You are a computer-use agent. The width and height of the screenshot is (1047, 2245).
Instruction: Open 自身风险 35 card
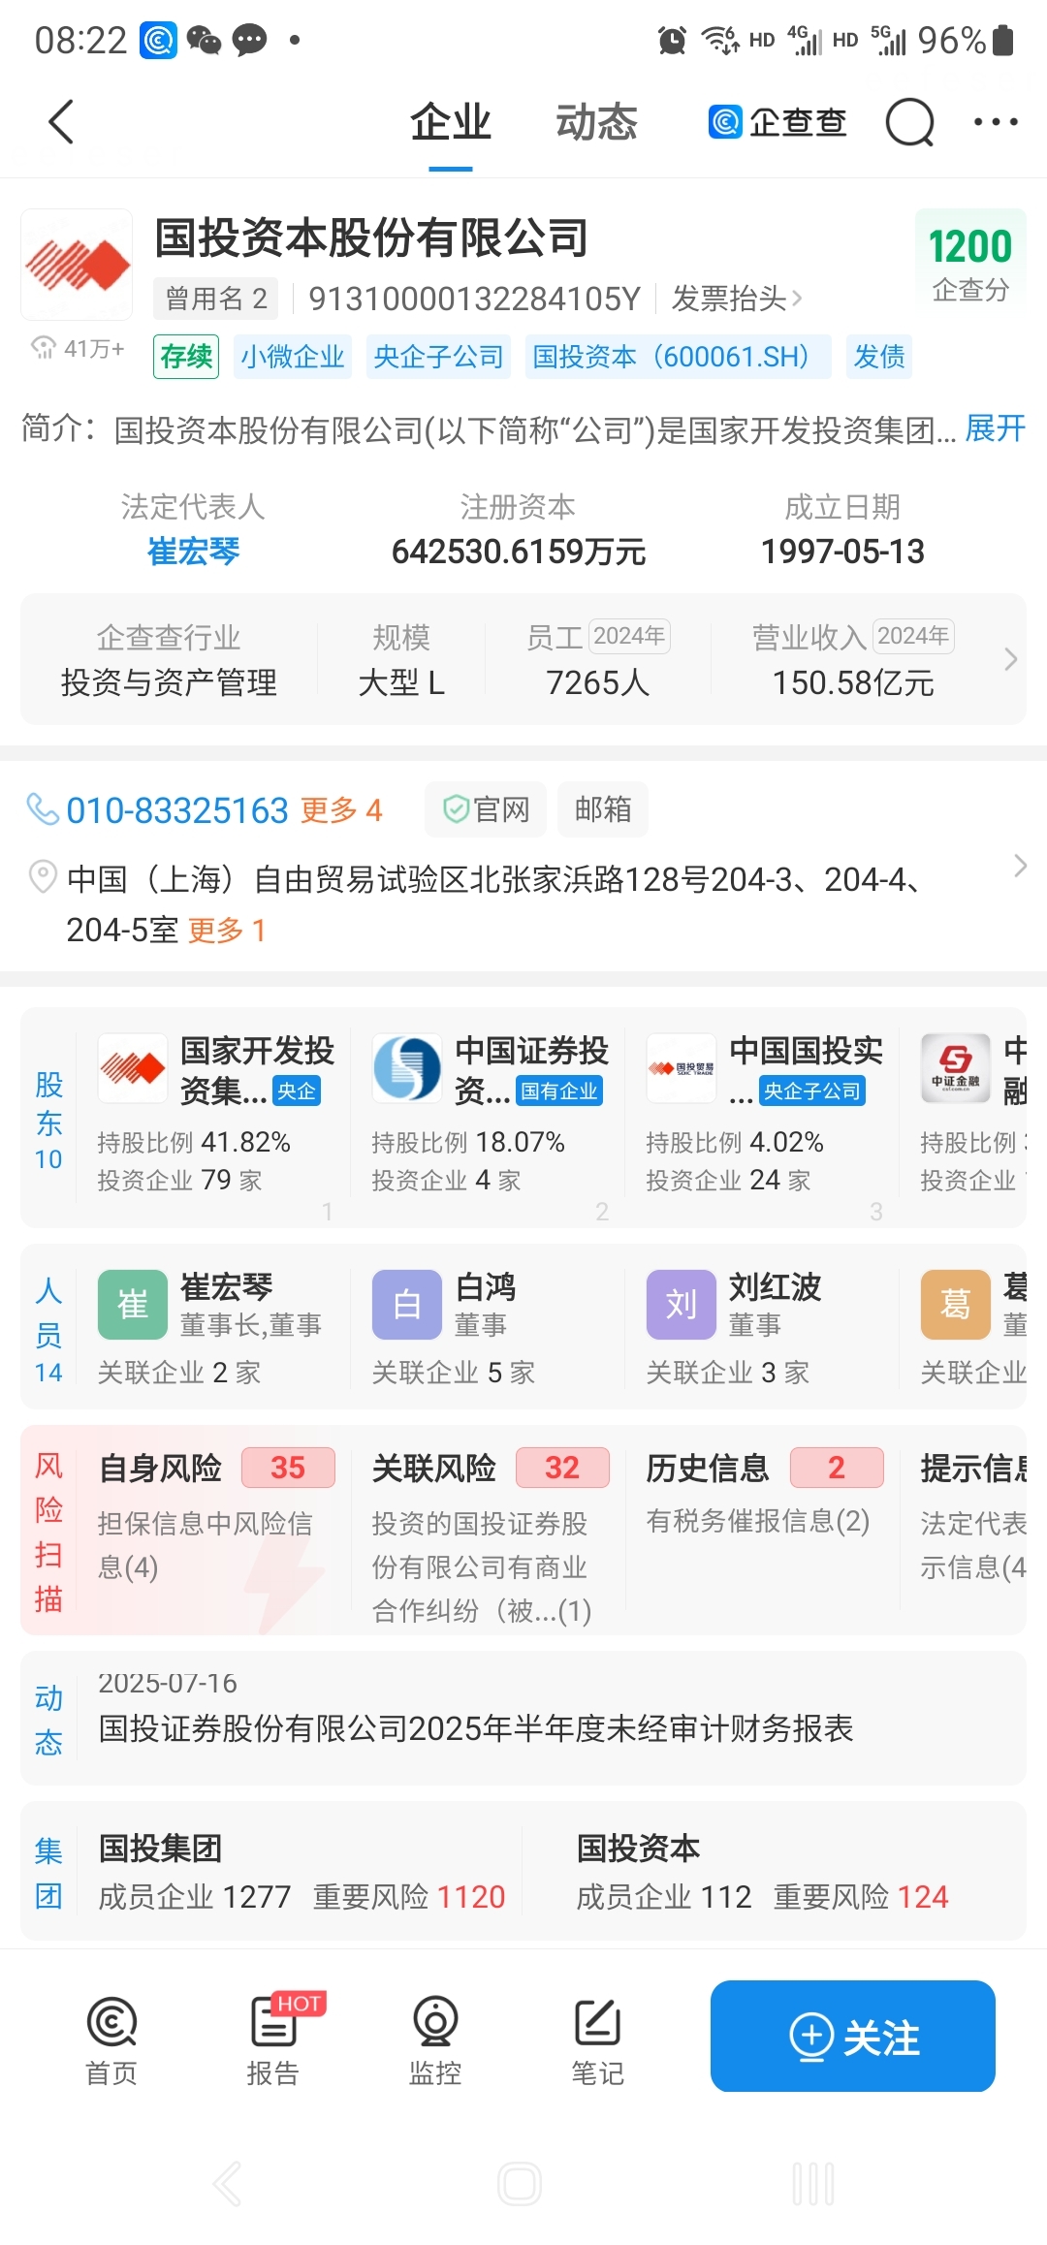[215, 1529]
